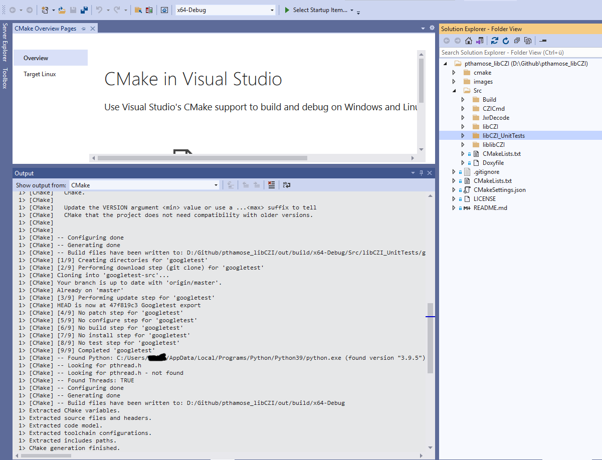
Task: Click Go to Next Message output icon
Action: coord(256,185)
